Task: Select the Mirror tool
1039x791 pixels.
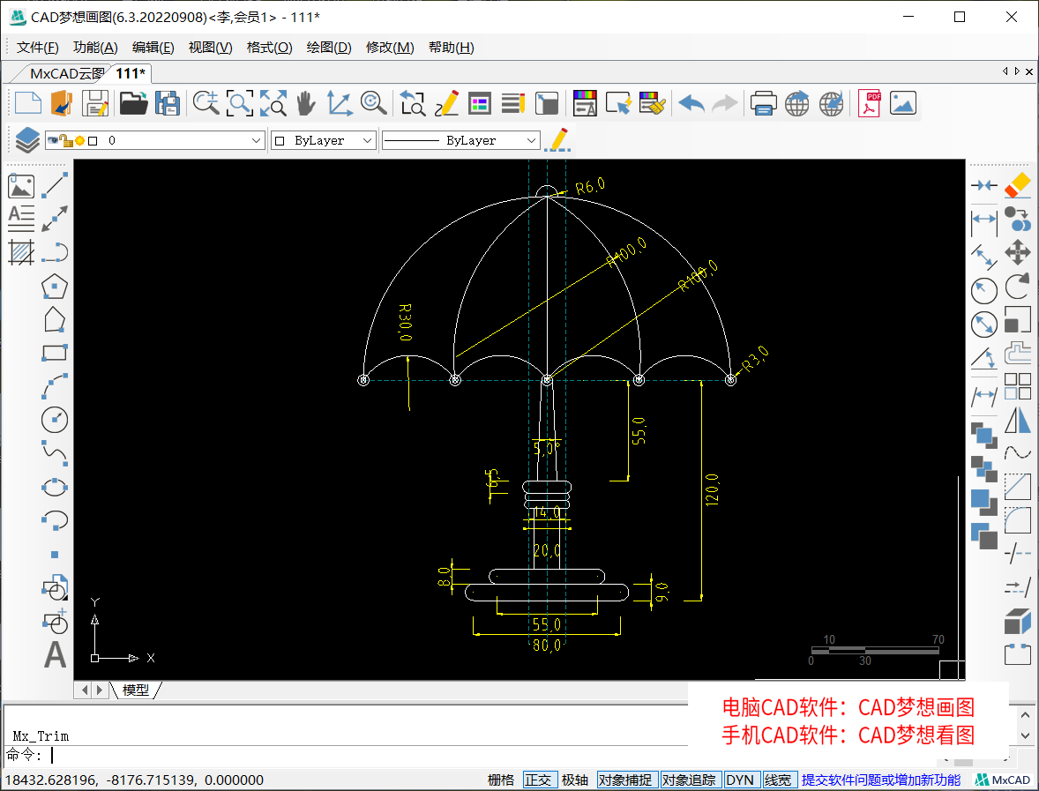Action: click(1017, 420)
